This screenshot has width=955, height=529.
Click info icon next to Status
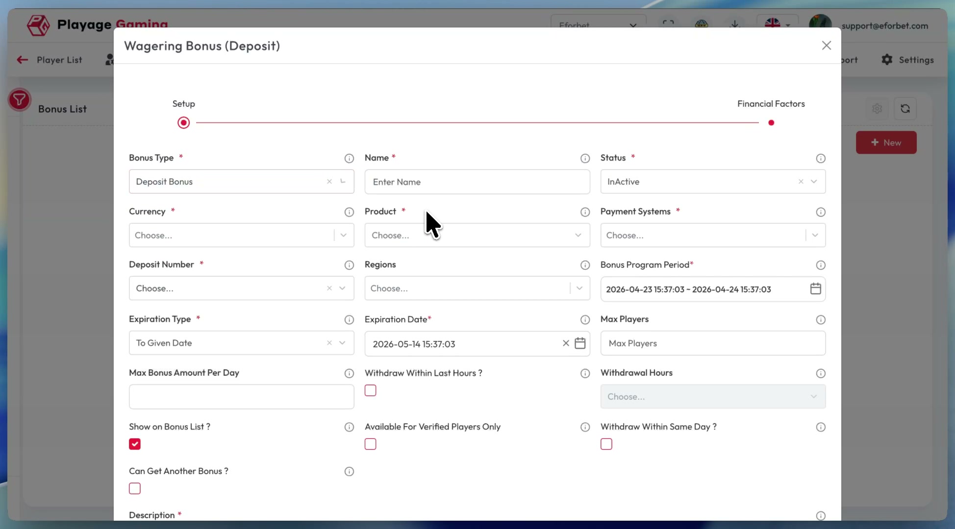coord(821,158)
